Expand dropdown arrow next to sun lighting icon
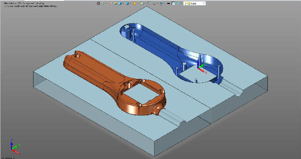The image size is (301, 159). pos(138,3)
